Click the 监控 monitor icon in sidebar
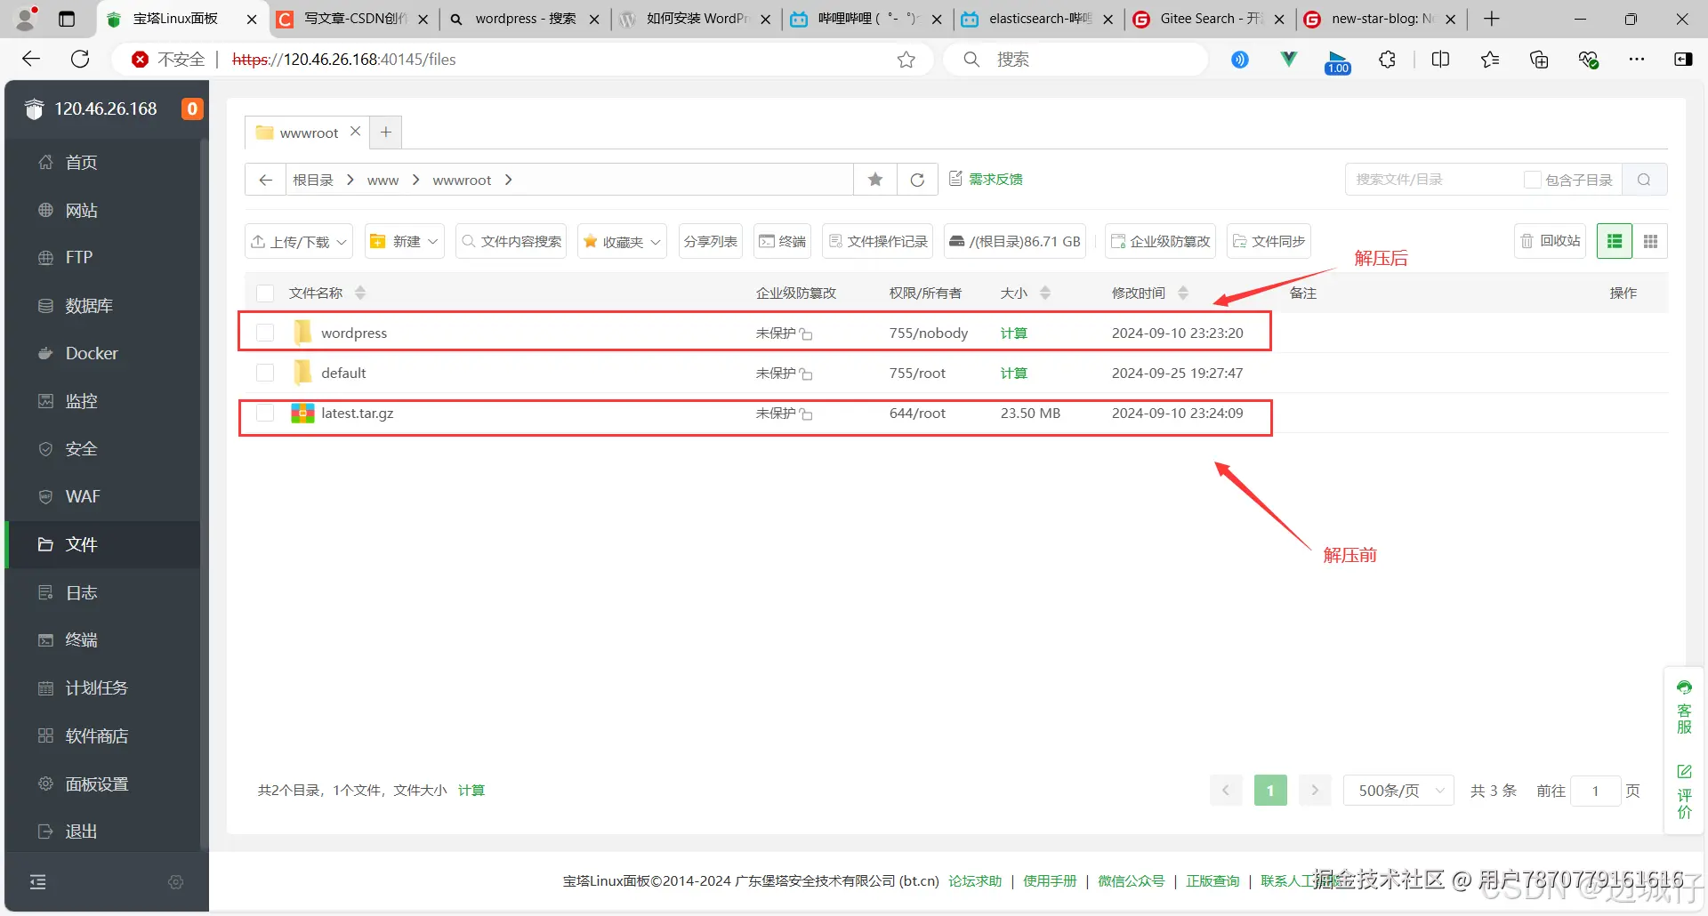The height and width of the screenshot is (916, 1708). (x=45, y=401)
